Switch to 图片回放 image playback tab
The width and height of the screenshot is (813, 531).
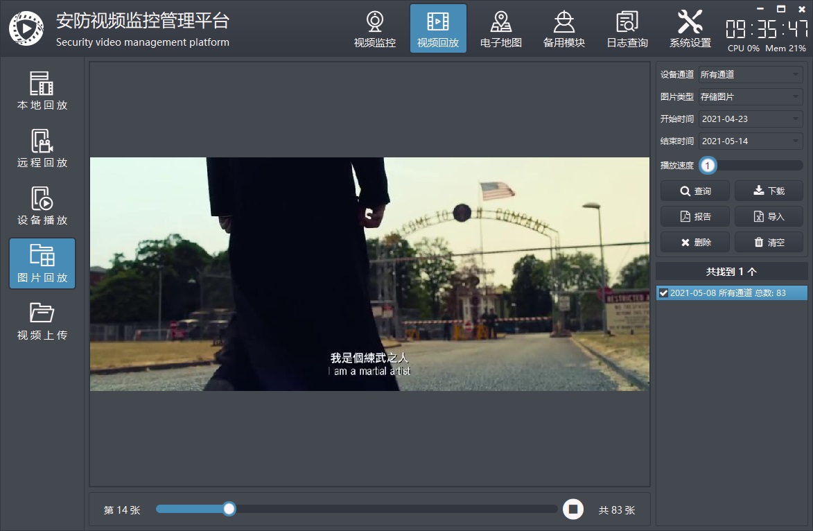pyautogui.click(x=42, y=263)
